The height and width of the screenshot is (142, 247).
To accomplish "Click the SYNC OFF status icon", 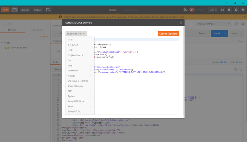I will (192, 10).
